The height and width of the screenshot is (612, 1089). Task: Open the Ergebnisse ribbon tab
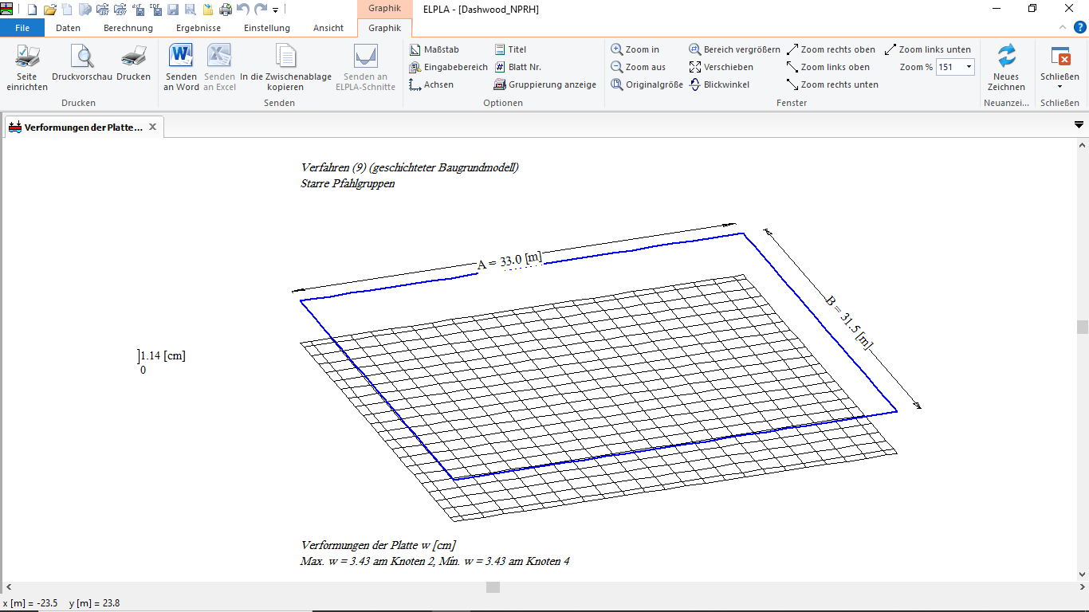point(199,28)
